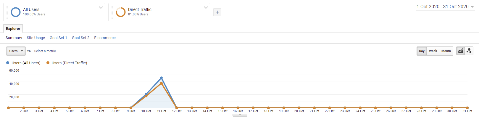Image resolution: width=479 pixels, height=124 pixels.
Task: Switch to line chart view icon
Action: [460, 51]
